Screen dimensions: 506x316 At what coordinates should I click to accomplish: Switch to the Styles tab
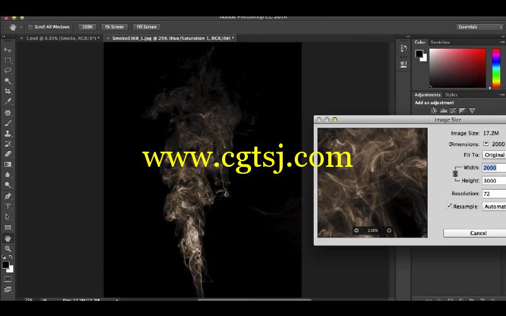451,95
